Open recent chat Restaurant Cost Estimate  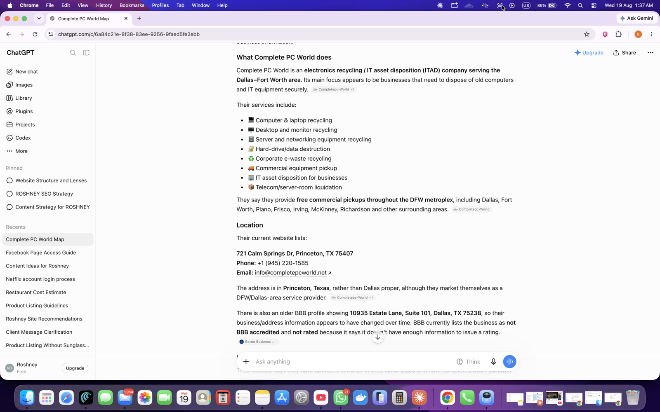point(47,292)
